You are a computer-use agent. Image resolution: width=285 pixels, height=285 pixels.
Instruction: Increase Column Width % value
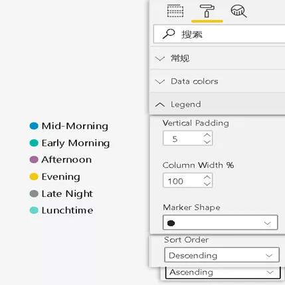(x=207, y=177)
